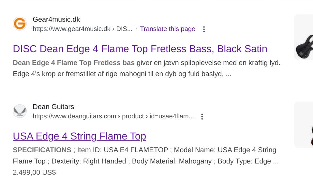Viewport: 313px width, 176px height.
Task: Click the orange Gear4music favicon
Action: point(20,24)
